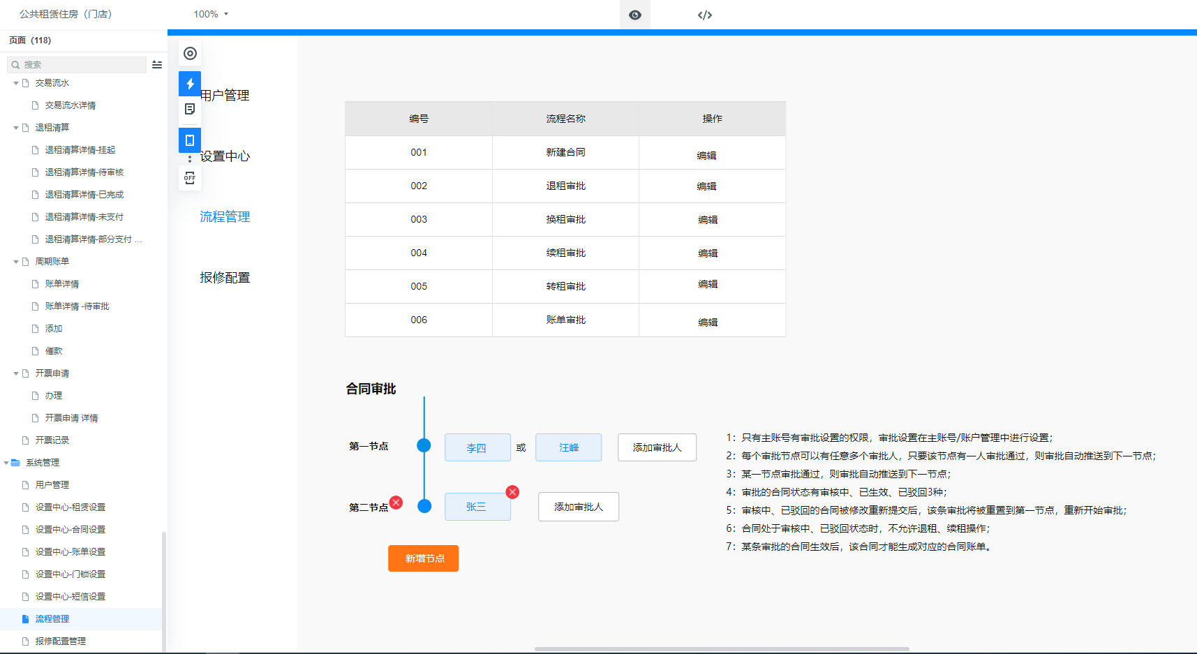The width and height of the screenshot is (1197, 654).
Task: Open the code view icon
Action: 705,15
